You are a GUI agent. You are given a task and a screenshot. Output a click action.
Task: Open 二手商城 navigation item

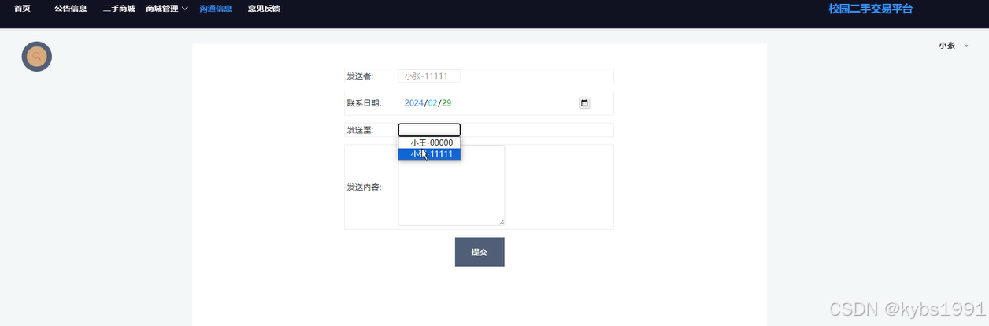click(x=119, y=9)
